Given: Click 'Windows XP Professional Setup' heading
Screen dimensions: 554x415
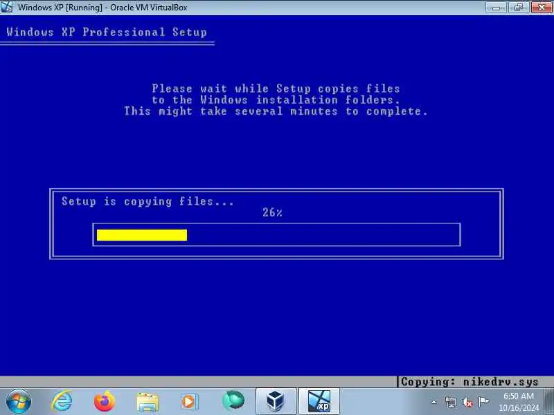Looking at the screenshot, I should (107, 32).
